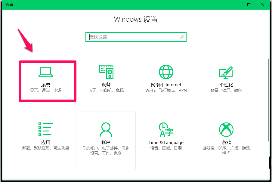
Task: Click the Windows 设置 heading
Action: click(x=136, y=19)
